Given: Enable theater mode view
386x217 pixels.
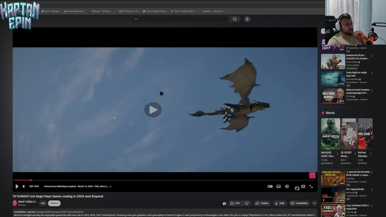Looking at the screenshot, I should pyautogui.click(x=303, y=187).
